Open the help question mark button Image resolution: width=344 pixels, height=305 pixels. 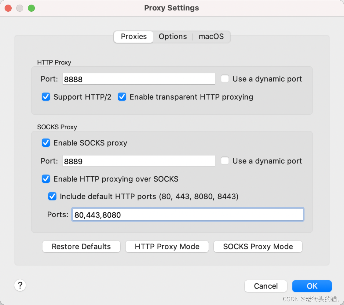20,285
